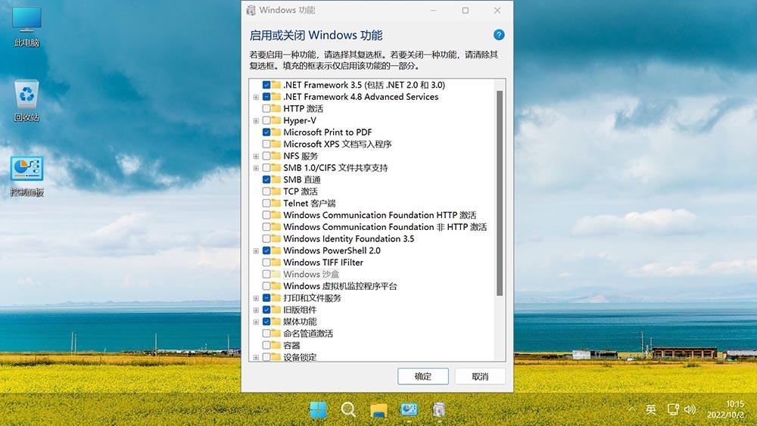This screenshot has width=757, height=426.
Task: Switch to Control Panel taskbar icon
Action: 409,409
